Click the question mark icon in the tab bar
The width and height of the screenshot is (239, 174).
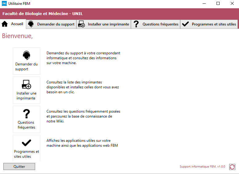click(136, 24)
